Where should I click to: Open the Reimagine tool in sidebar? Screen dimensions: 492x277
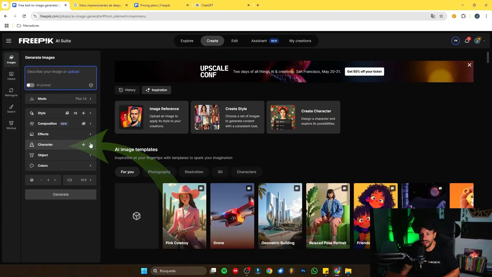11,92
